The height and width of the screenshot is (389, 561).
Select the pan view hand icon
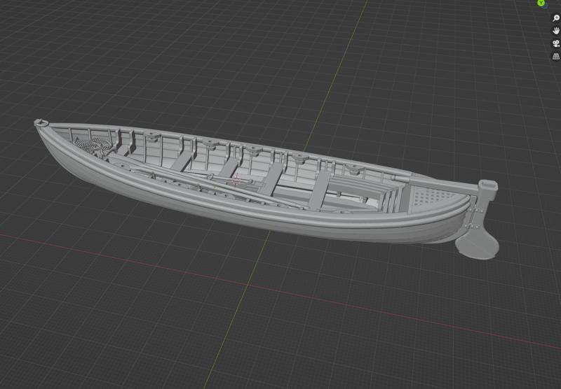tap(556, 31)
